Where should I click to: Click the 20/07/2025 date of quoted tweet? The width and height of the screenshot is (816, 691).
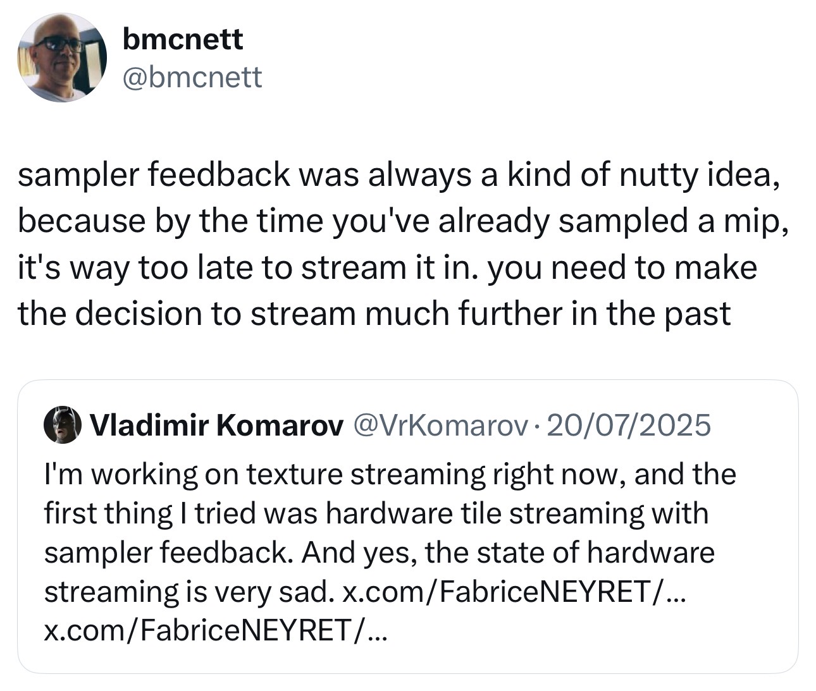(629, 426)
